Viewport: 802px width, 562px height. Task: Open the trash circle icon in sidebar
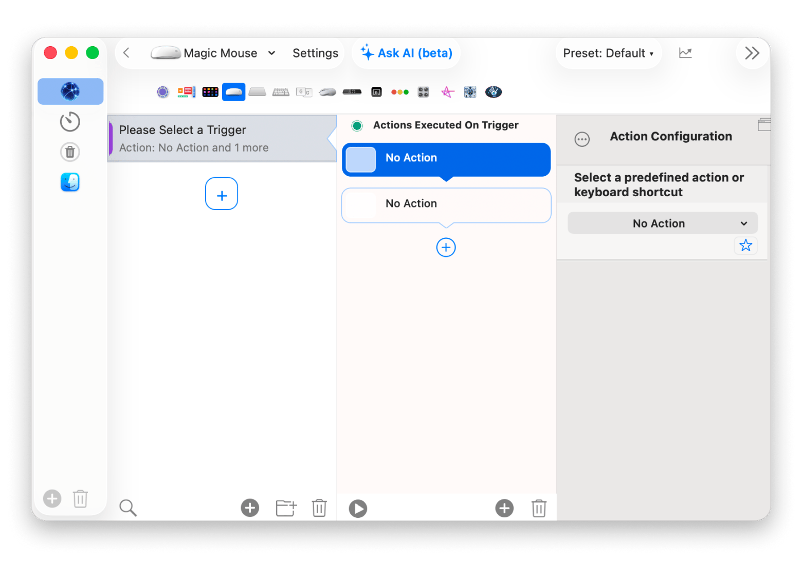click(70, 152)
